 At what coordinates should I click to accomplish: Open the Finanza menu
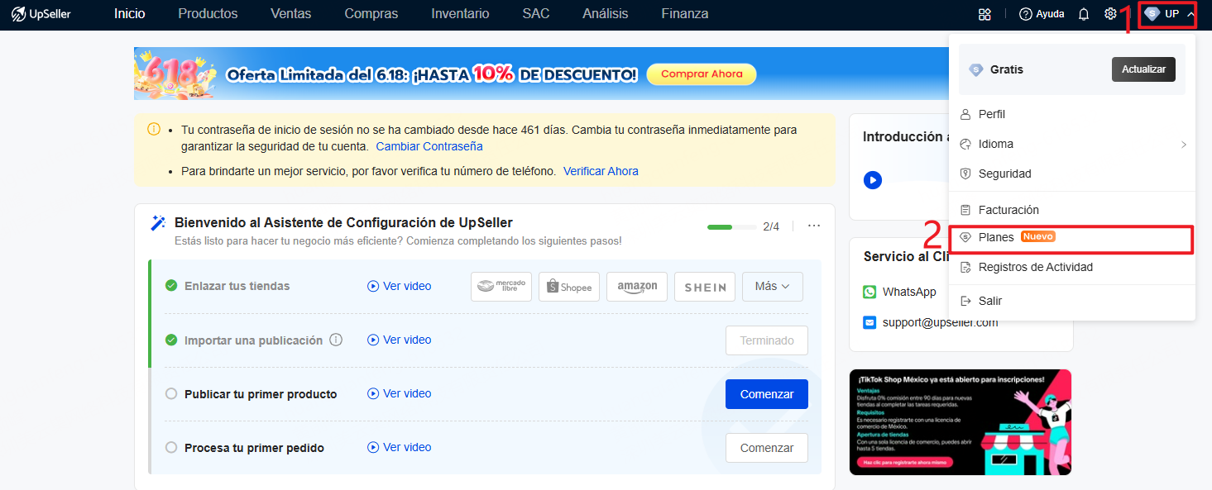(x=685, y=14)
